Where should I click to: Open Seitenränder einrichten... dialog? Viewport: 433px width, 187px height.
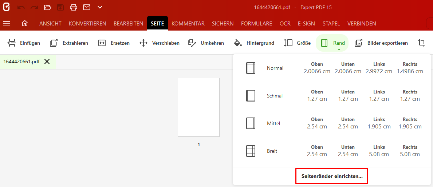tap(332, 176)
